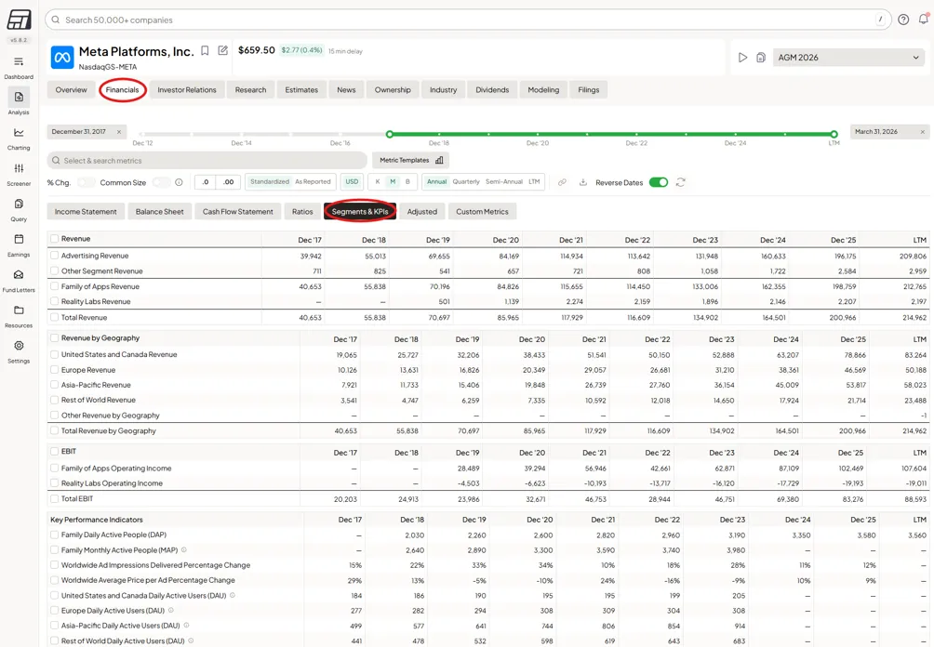Screen dimensions: 934x647
Task: Open the Screener sidebar icon
Action: tap(19, 168)
